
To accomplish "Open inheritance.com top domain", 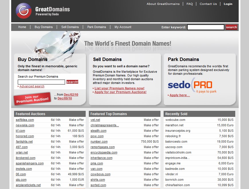I will (x=101, y=158).
